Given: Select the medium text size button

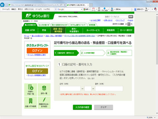Looking at the screenshot, I should click(x=129, y=24).
